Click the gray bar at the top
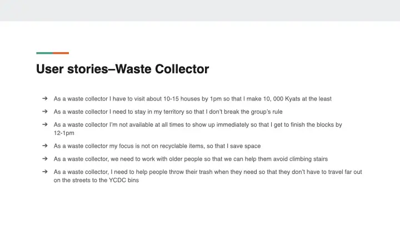Image resolution: width=400 pixels, height=225 pixels. point(200,10)
